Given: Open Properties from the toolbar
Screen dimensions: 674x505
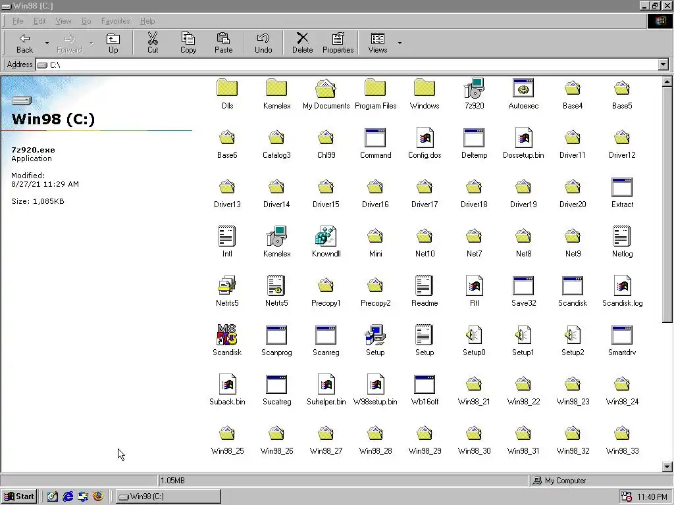Looking at the screenshot, I should [x=338, y=43].
